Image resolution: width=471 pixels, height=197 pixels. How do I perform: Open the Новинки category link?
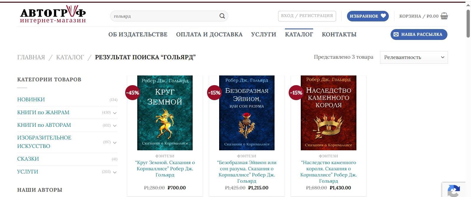[x=31, y=100]
